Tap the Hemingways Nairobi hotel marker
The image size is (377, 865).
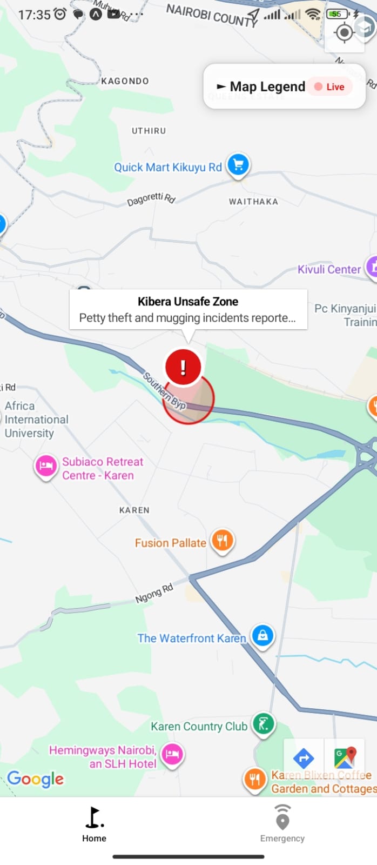tap(173, 755)
